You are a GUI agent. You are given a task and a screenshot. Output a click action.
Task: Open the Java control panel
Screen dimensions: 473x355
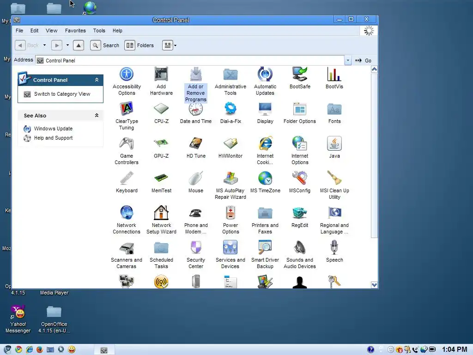(x=334, y=147)
